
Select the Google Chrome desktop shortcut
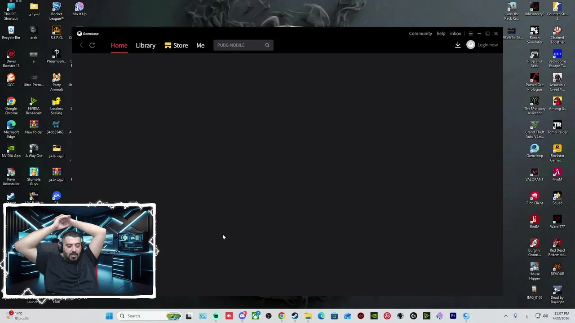pyautogui.click(x=11, y=106)
